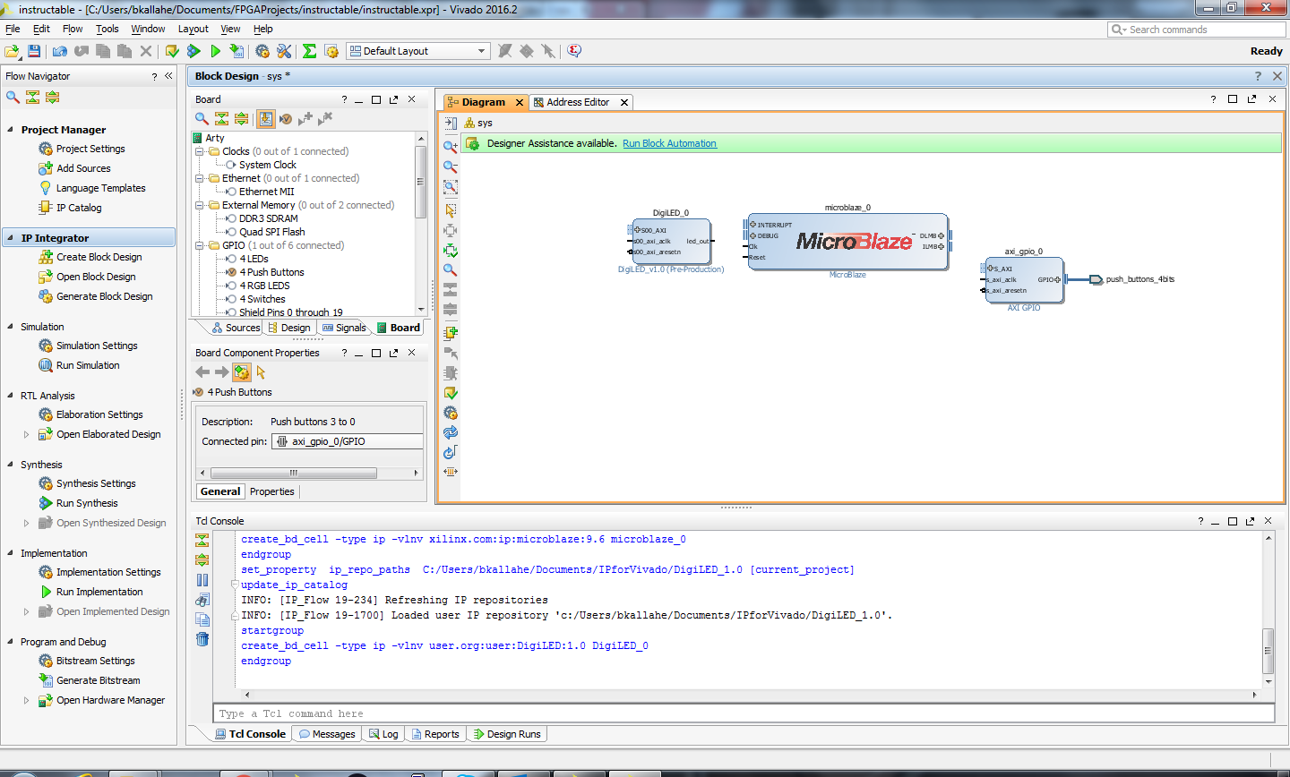Toggle pause output in Tcl Console
This screenshot has width=1290, height=777.
tap(202, 580)
